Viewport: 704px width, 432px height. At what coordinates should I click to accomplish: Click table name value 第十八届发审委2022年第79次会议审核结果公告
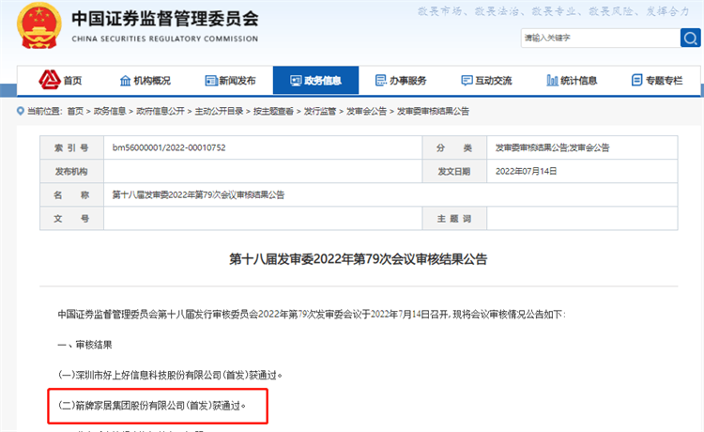pyautogui.click(x=198, y=195)
